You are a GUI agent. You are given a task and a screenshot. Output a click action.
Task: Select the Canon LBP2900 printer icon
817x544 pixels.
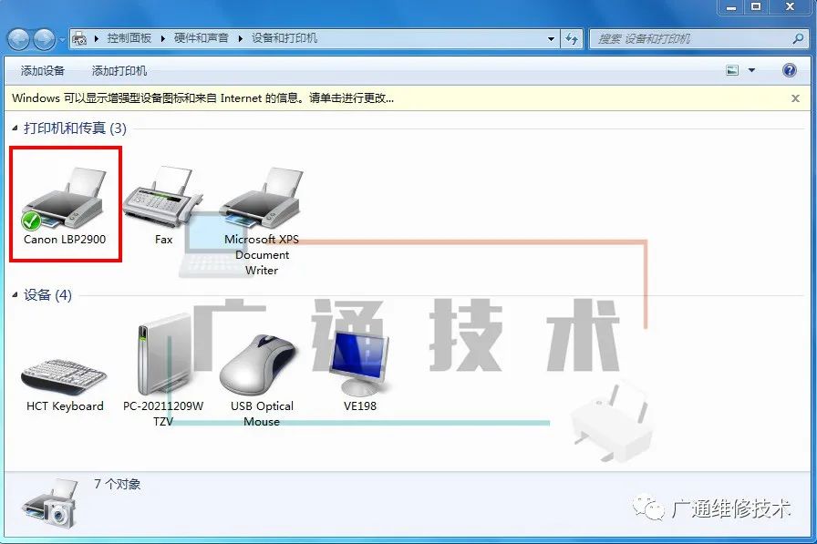coord(65,199)
